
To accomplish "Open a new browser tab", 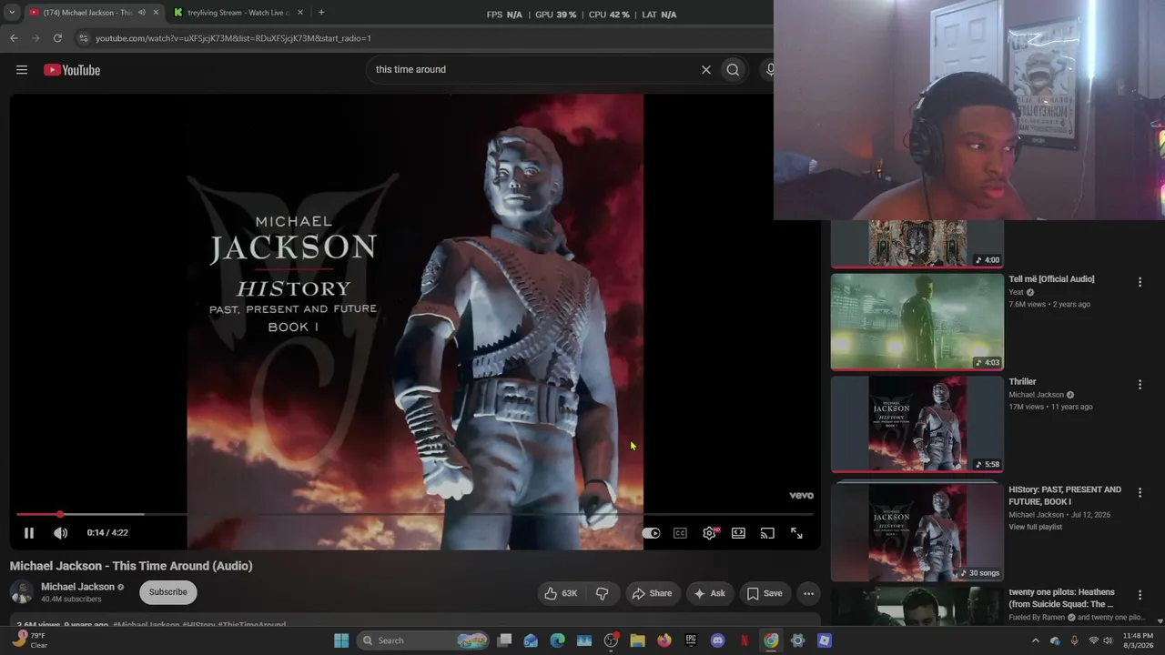I will (321, 13).
